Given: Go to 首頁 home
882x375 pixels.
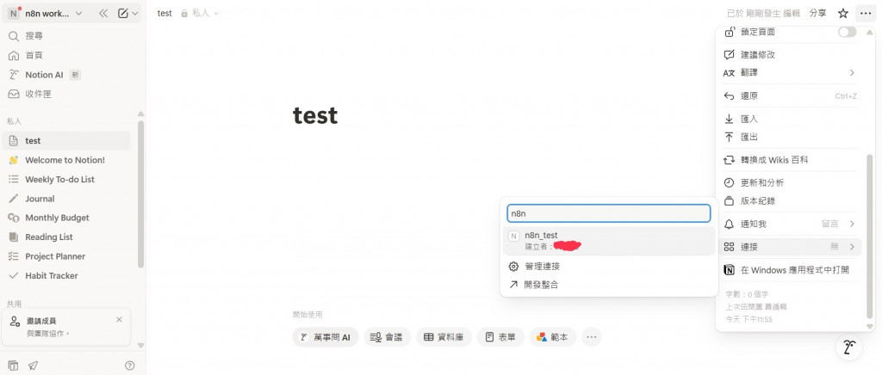Looking at the screenshot, I should [66, 56].
